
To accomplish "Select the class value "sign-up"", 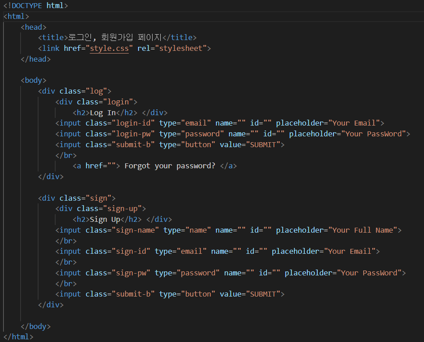I will (x=122, y=209).
